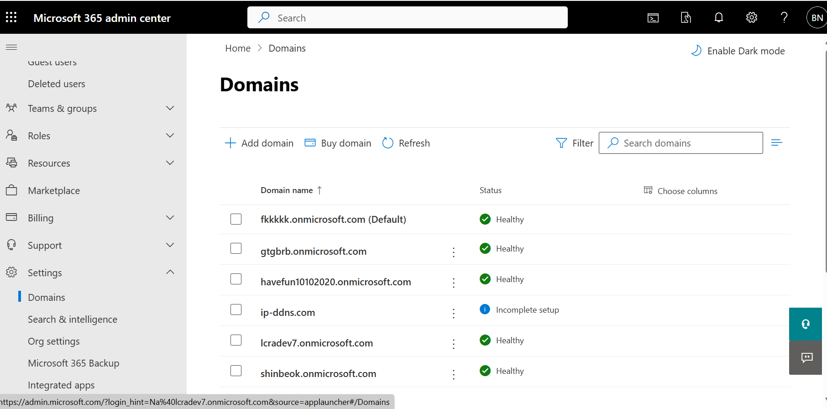Click the Choose columns icon
Screen dimensions: 827x409
[648, 190]
